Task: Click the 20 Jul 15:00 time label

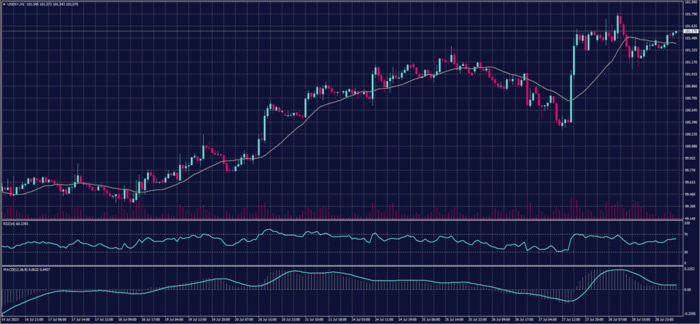Action: click(x=267, y=319)
